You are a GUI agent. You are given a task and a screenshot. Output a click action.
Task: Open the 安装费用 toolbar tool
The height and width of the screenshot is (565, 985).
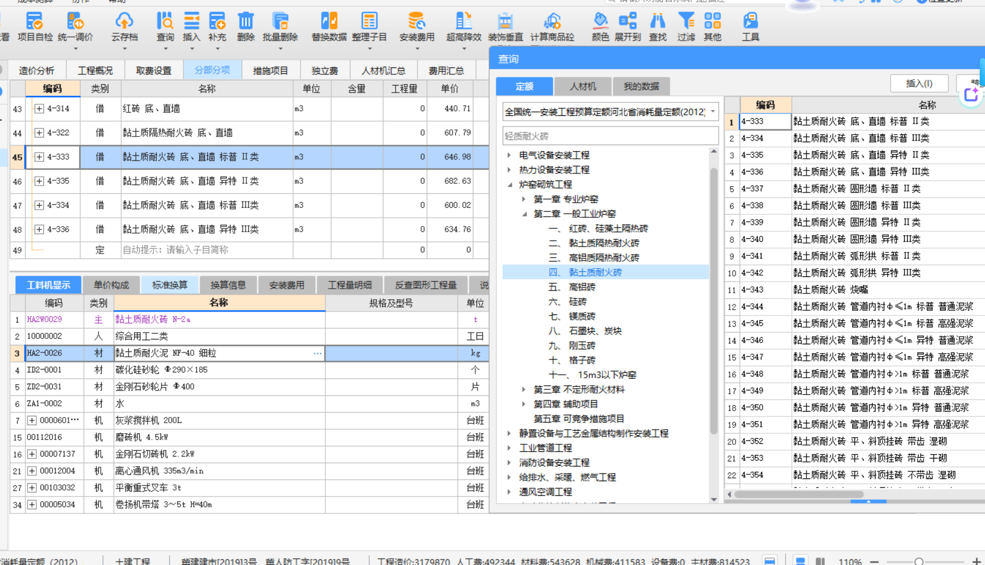point(417,26)
